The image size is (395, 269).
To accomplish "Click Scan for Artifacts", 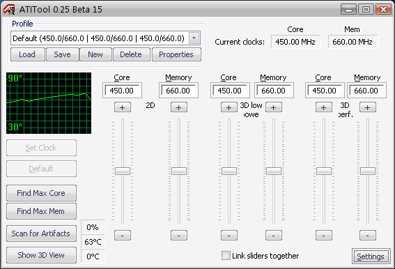I will pyautogui.click(x=41, y=233).
